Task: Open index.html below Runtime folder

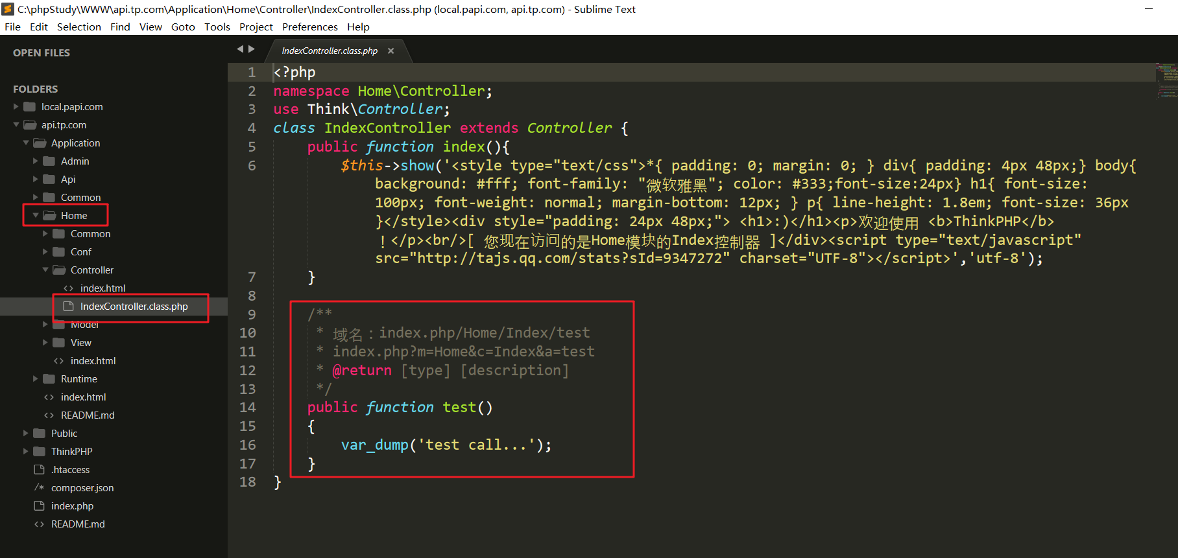Action: coord(83,397)
